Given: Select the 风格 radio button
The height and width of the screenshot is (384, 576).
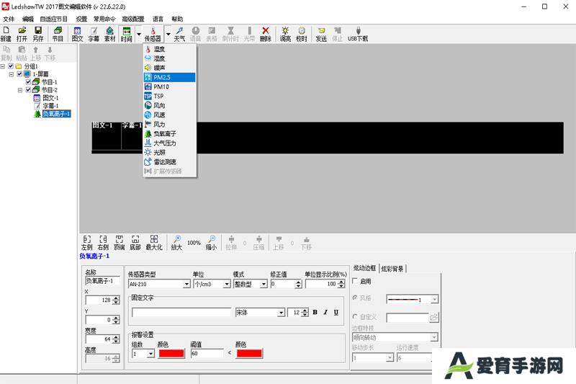Looking at the screenshot, I should (x=355, y=298).
